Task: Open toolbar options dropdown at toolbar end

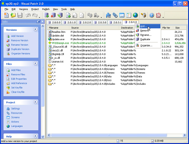Action: (163, 17)
